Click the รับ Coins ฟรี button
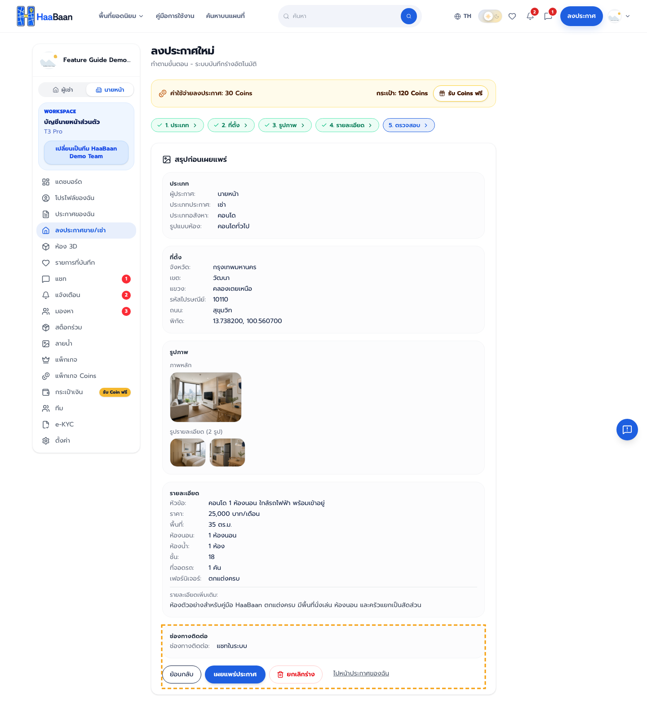 point(461,93)
